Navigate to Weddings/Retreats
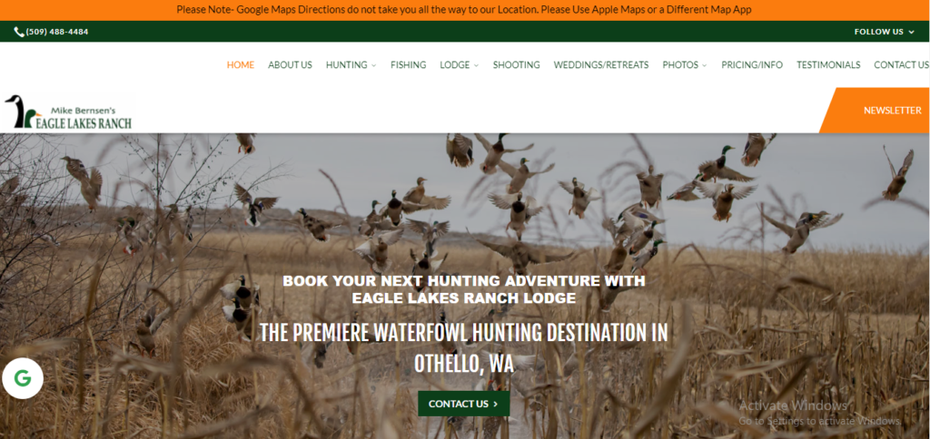The image size is (930, 439). click(x=601, y=65)
